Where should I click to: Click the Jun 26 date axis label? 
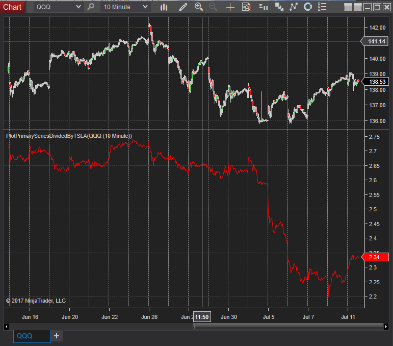click(x=149, y=317)
